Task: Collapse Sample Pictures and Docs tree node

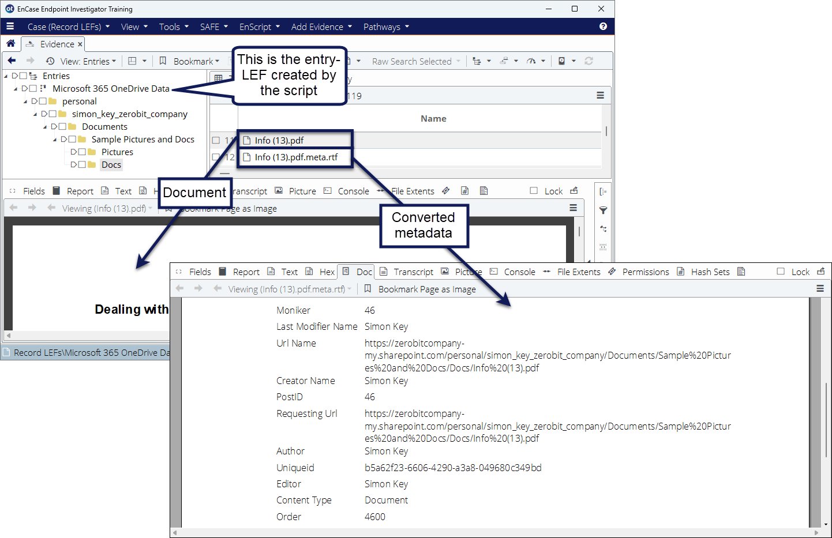Action: point(55,140)
